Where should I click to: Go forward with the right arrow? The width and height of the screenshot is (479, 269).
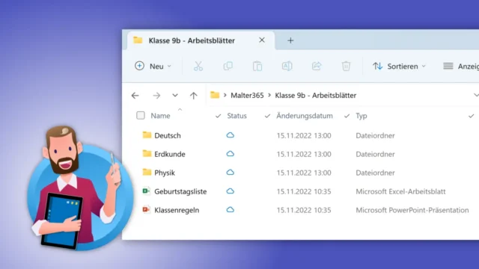(156, 96)
